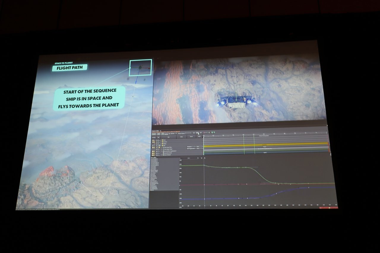Open the Transform dropdown on Game Agent Ship row

click(191, 147)
